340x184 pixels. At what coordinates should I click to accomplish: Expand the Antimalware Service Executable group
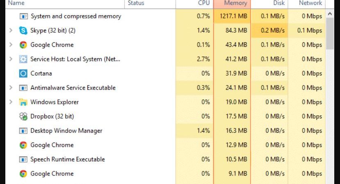11,88
